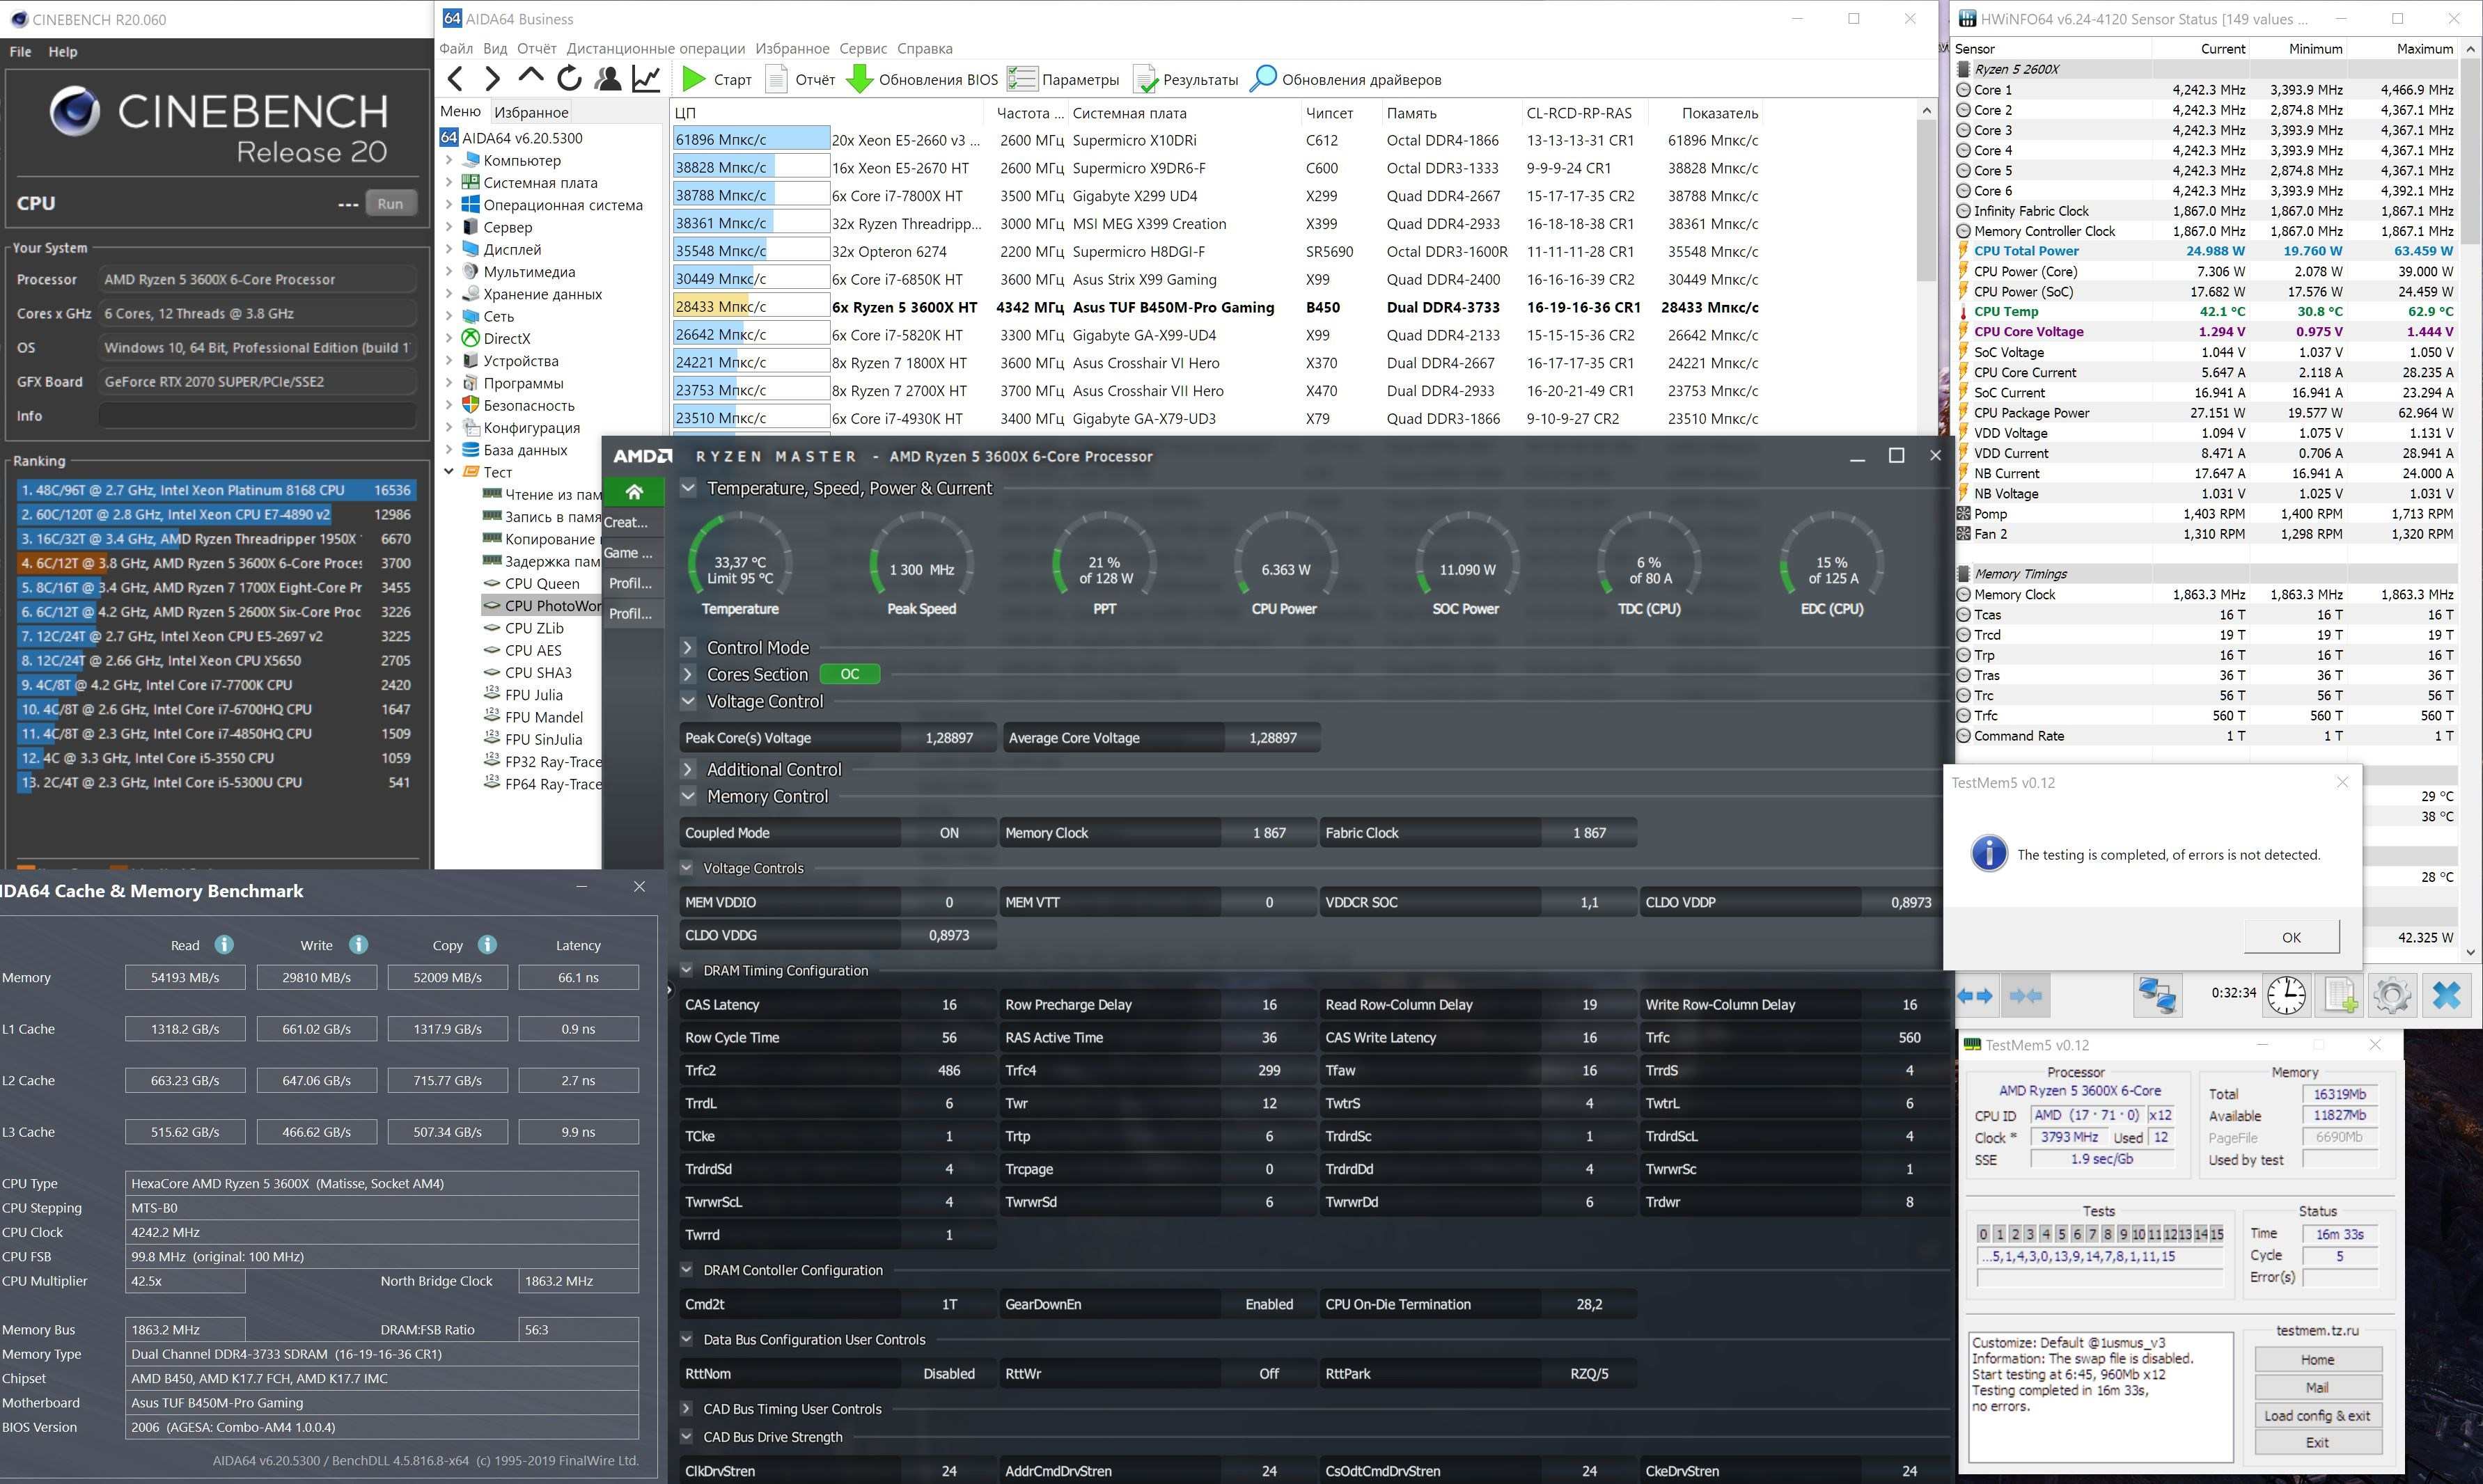The image size is (2483, 1484).
Task: Expand Компьютер node in AIDA64 tree
Action: [x=449, y=160]
